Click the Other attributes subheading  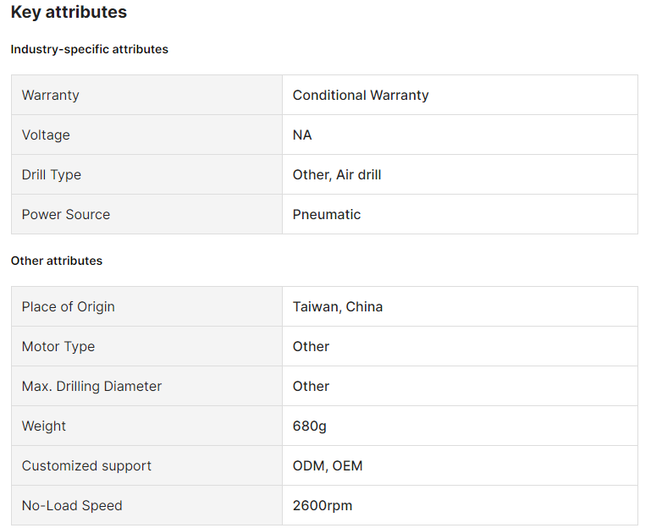point(56,261)
